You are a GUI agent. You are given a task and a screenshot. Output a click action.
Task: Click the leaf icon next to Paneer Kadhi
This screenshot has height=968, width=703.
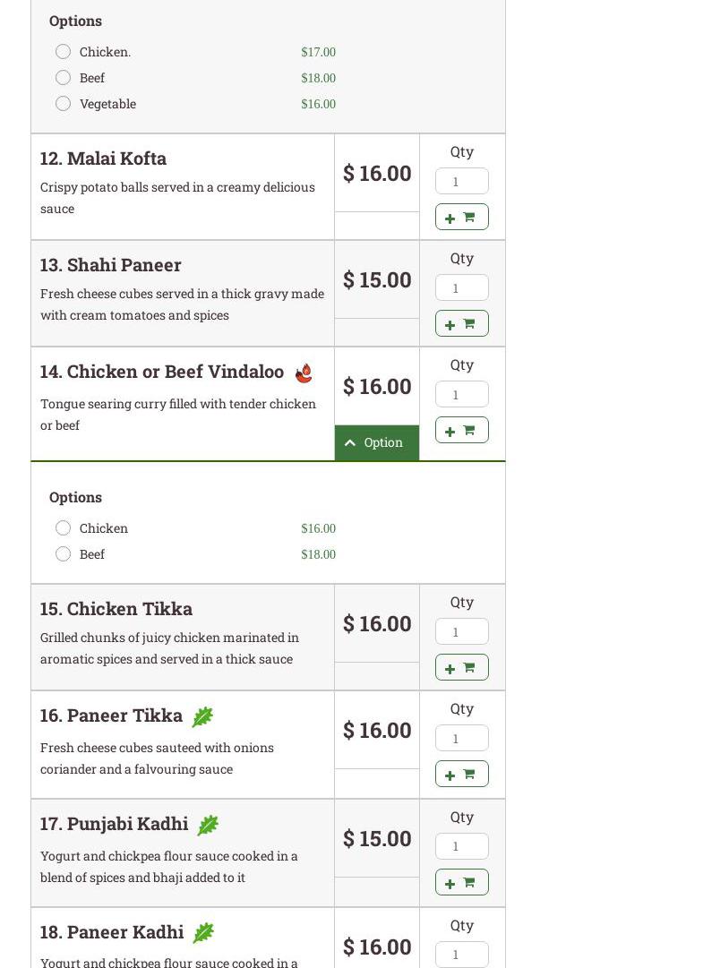(203, 933)
